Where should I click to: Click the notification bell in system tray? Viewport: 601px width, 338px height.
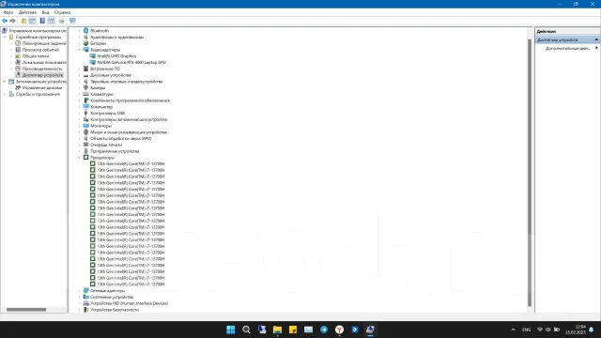(x=592, y=330)
